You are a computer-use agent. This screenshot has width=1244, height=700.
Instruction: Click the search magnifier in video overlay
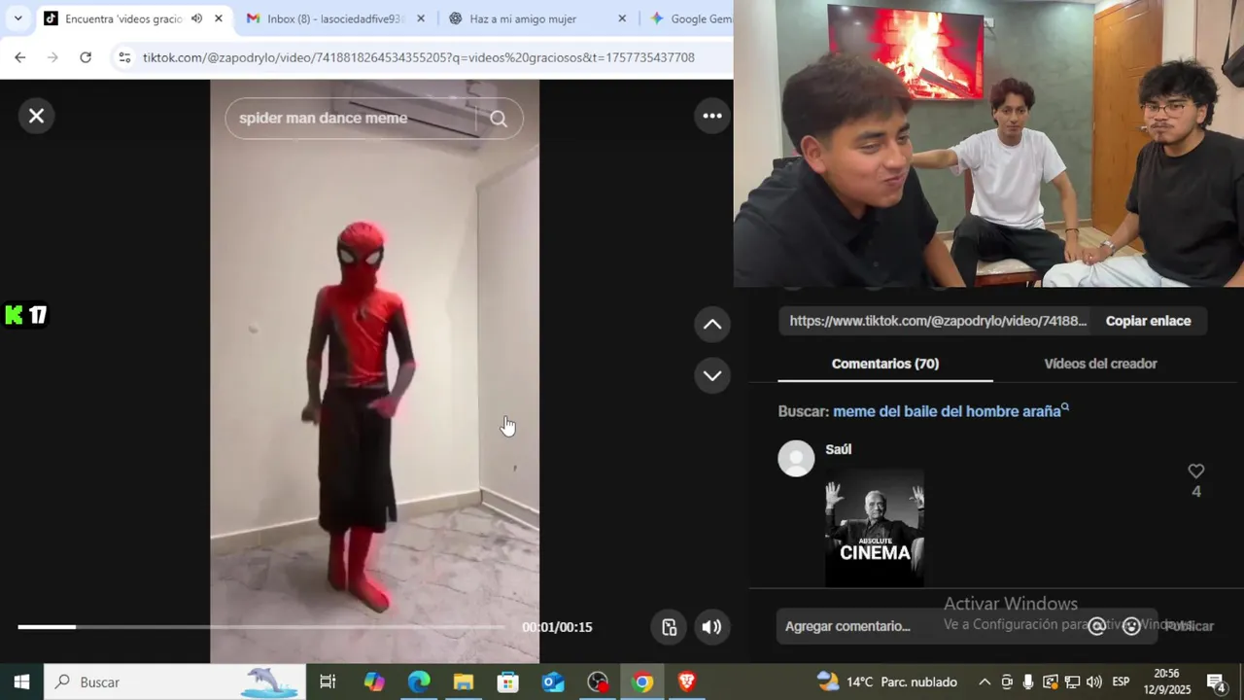coord(499,119)
